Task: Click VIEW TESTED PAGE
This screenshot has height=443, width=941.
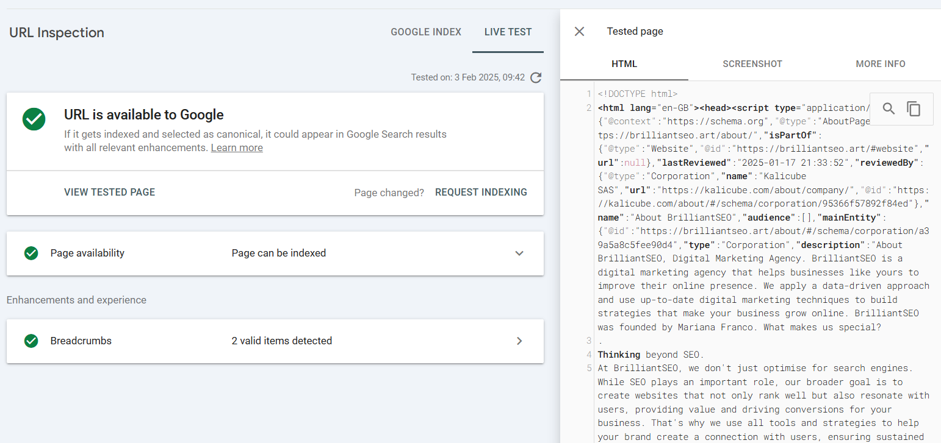Action: [x=109, y=192]
